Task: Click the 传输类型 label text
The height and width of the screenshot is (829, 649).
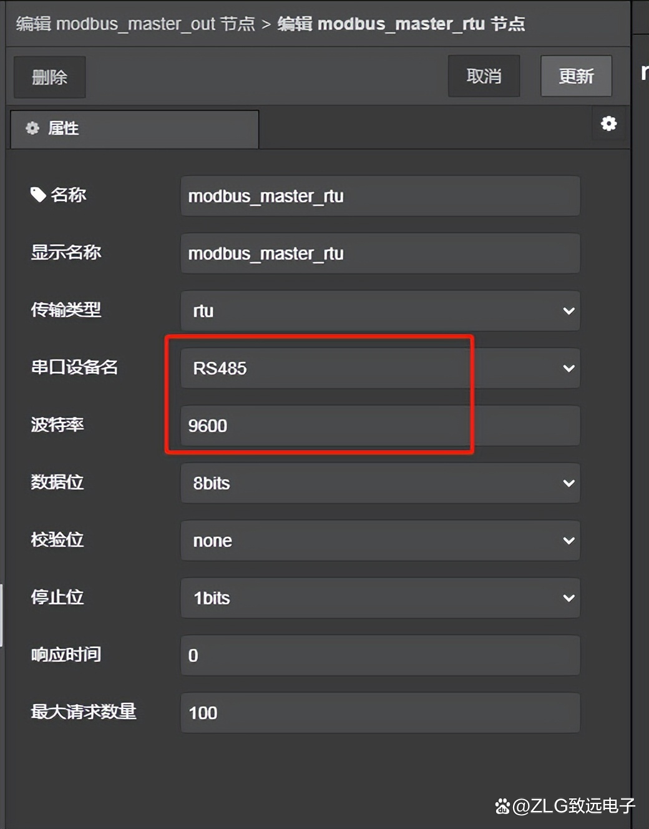Action: [x=66, y=310]
